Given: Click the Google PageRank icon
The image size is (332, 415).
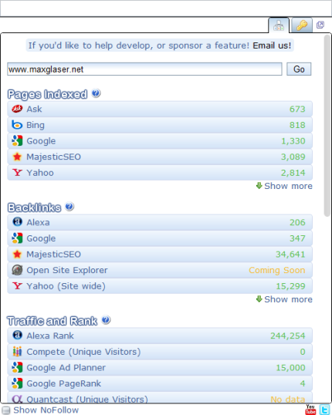Looking at the screenshot, I should [17, 383].
